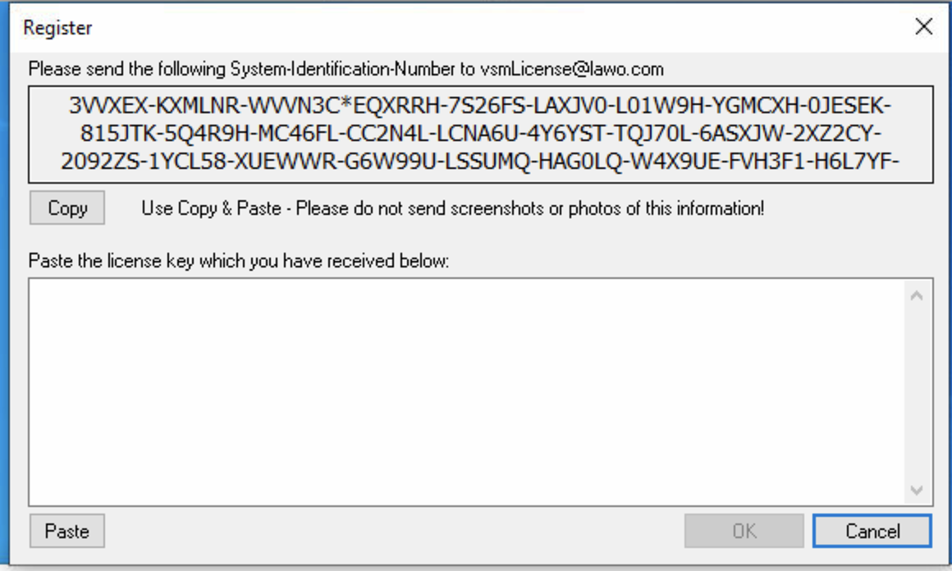Click the greyed-out OK button
952x571 pixels.
744,531
